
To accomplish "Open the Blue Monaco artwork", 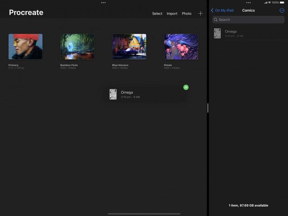I will point(129,46).
